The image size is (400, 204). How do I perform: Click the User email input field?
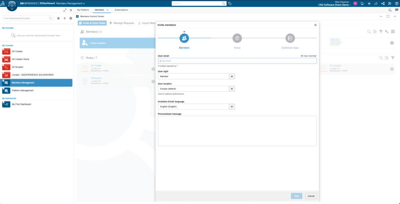[x=237, y=61]
